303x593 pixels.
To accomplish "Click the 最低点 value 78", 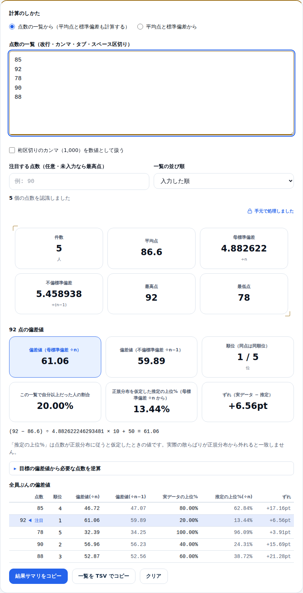I will click(244, 297).
